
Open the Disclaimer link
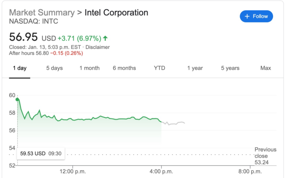[98, 47]
